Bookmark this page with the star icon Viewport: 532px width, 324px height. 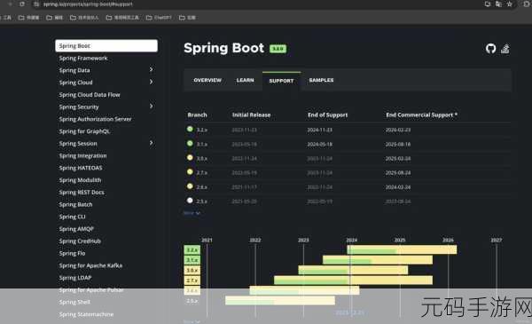pos(509,4)
